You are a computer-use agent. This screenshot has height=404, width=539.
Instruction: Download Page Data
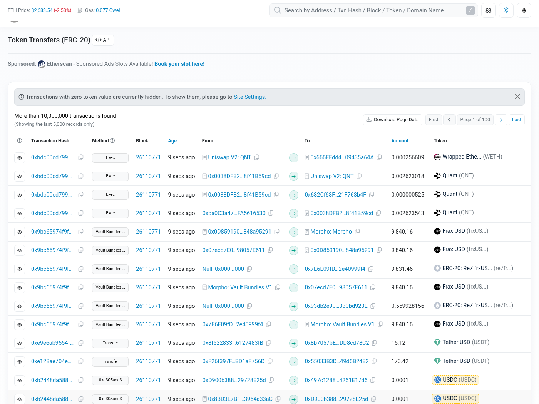click(393, 120)
